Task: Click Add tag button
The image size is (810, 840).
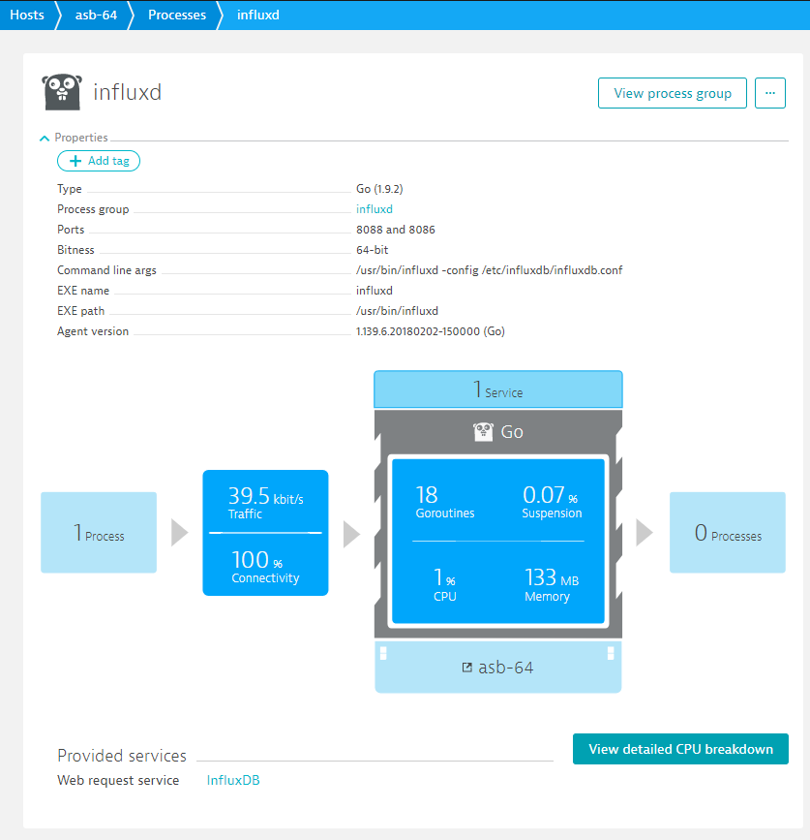Action: 99,161
